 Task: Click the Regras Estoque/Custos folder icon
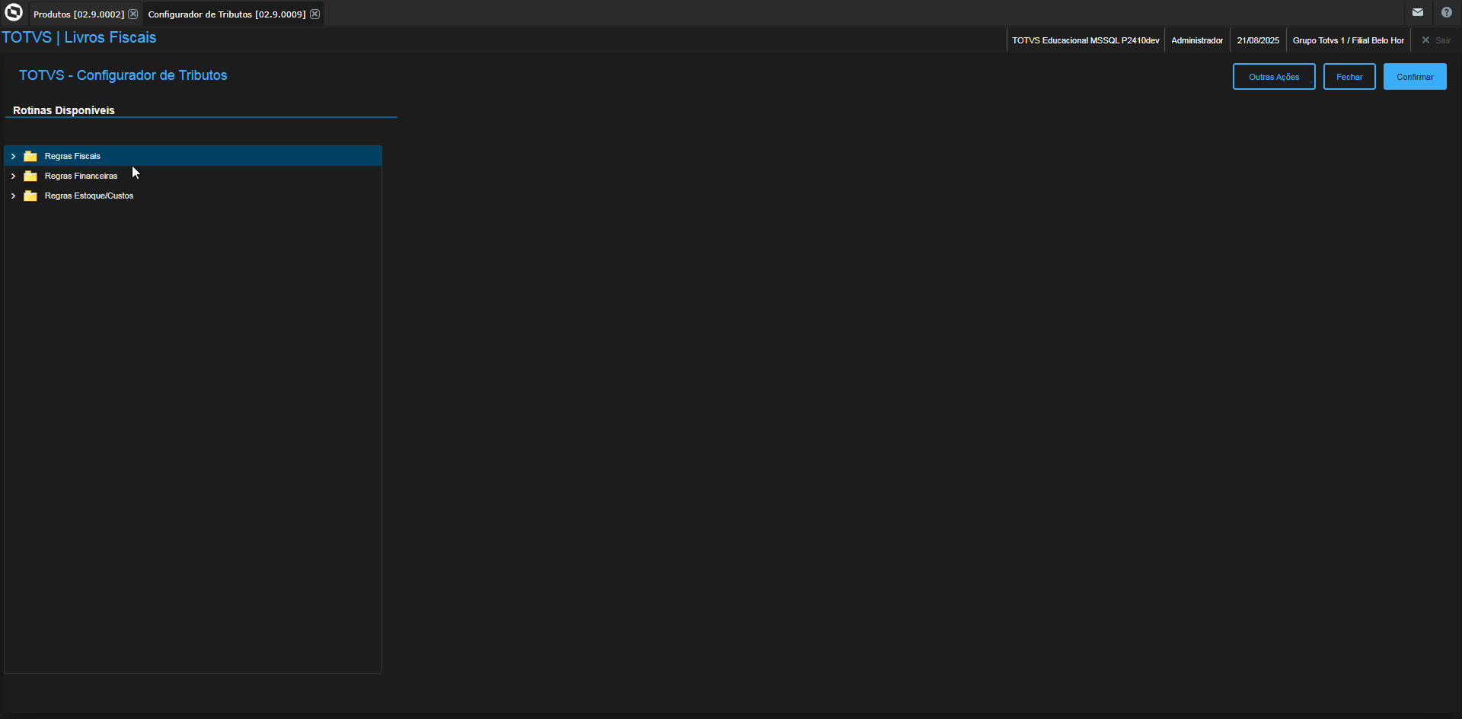(x=30, y=196)
